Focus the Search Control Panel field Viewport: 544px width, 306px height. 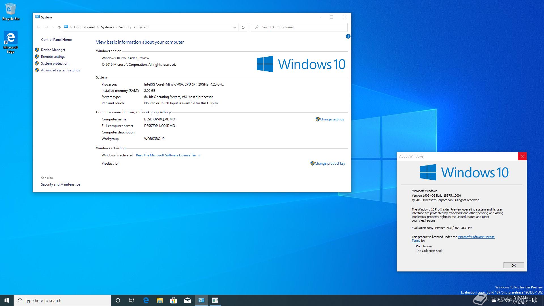[299, 27]
